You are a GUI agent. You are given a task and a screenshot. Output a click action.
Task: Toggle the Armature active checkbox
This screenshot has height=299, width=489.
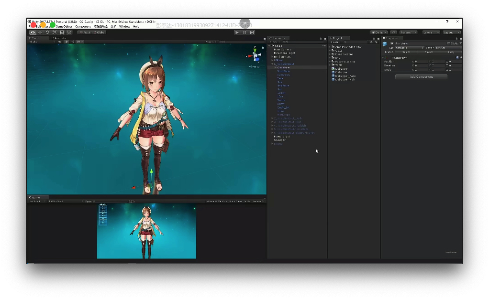(392, 43)
